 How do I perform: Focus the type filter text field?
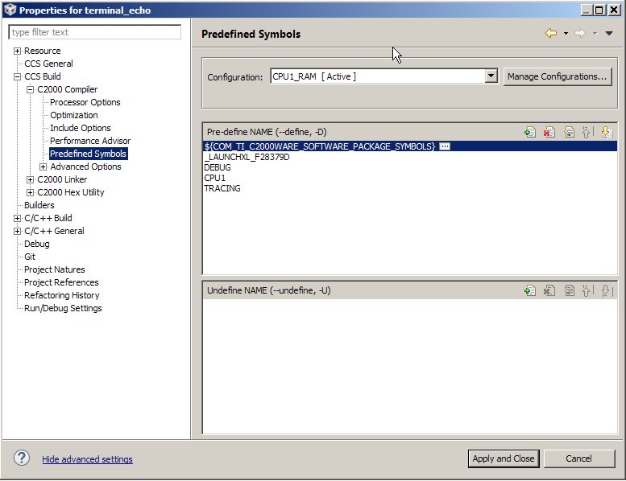[94, 32]
